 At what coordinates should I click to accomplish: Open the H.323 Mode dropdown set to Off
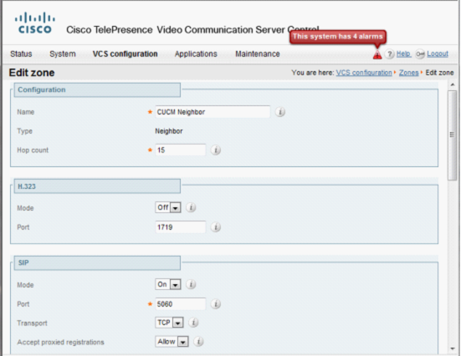(x=168, y=207)
